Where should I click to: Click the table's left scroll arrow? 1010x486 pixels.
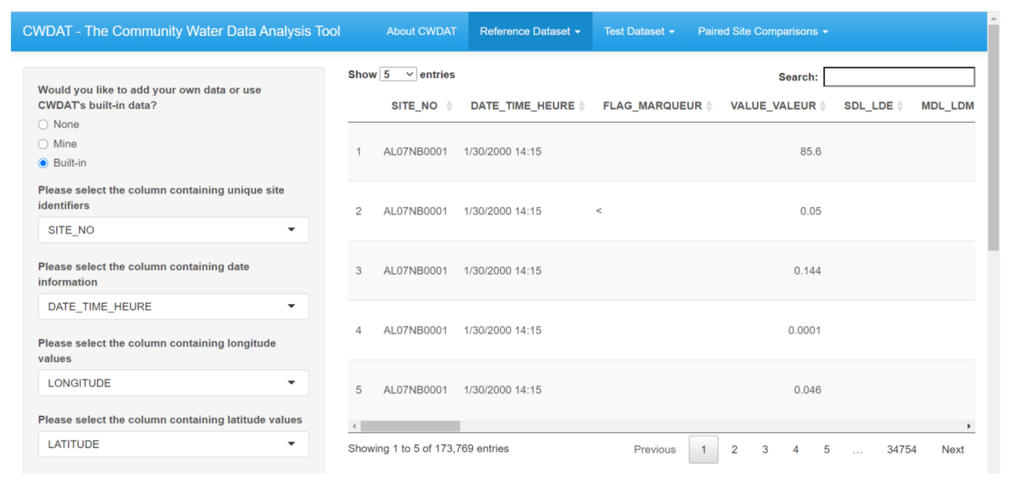(354, 426)
